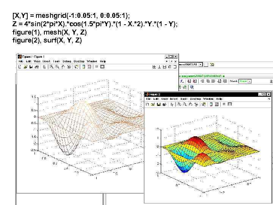Open Edit menu in Figure 2 window
This screenshot has height=205, width=273.
coord(156,99)
